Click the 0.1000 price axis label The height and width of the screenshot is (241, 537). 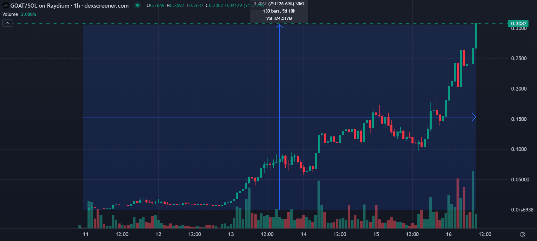point(519,149)
